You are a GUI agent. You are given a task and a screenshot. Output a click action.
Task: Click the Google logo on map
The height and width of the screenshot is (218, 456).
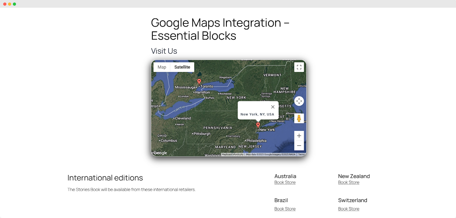coord(160,153)
